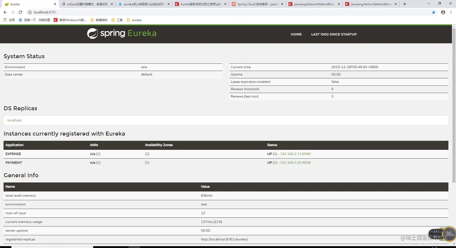
Task: Go back using the browser back arrow
Action: 5,12
